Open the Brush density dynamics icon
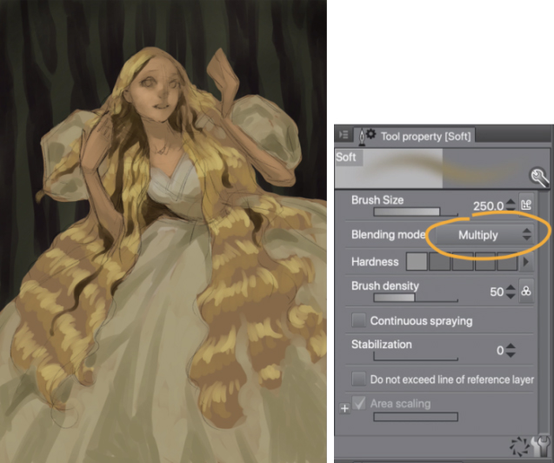The width and height of the screenshot is (554, 463). click(526, 292)
